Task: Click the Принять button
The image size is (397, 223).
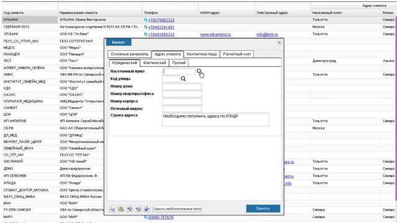Action: coord(263,209)
